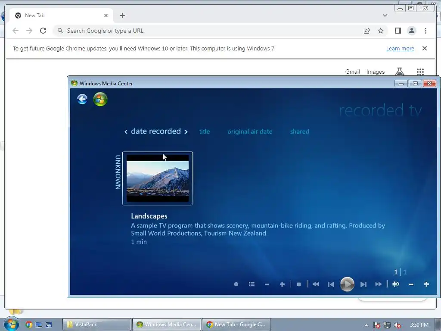Dismiss the Chrome update notification bar
441x331 pixels.
(x=425, y=48)
